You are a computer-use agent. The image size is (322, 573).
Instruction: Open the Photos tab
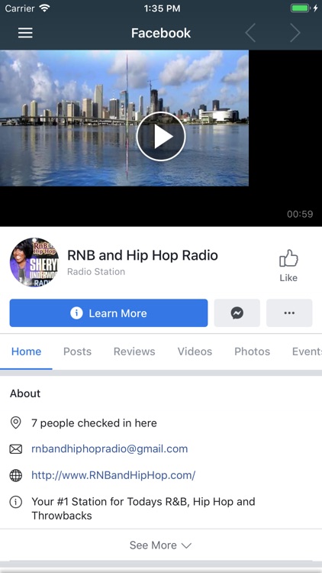point(252,351)
